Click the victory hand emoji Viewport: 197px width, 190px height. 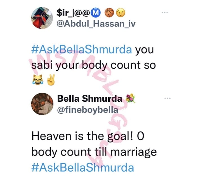[x=51, y=80]
